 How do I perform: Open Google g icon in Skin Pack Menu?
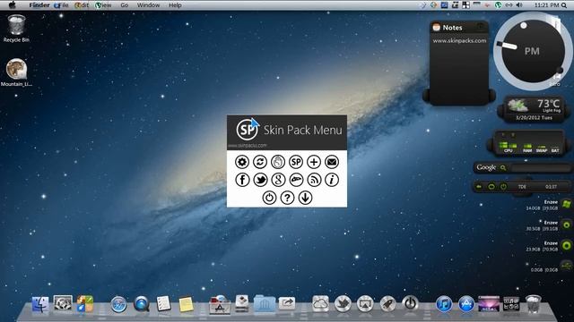278,180
